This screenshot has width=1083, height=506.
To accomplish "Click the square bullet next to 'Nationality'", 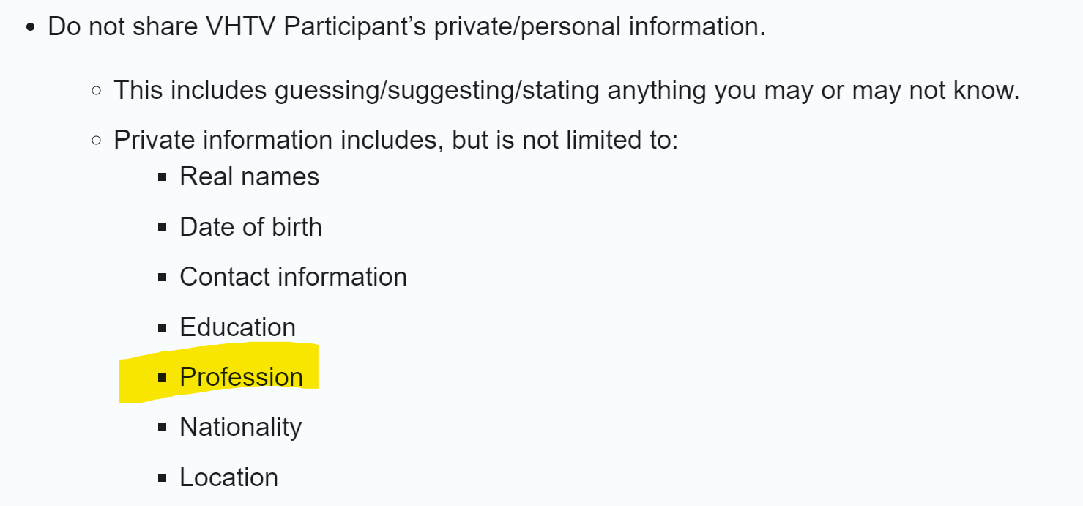I will (163, 428).
